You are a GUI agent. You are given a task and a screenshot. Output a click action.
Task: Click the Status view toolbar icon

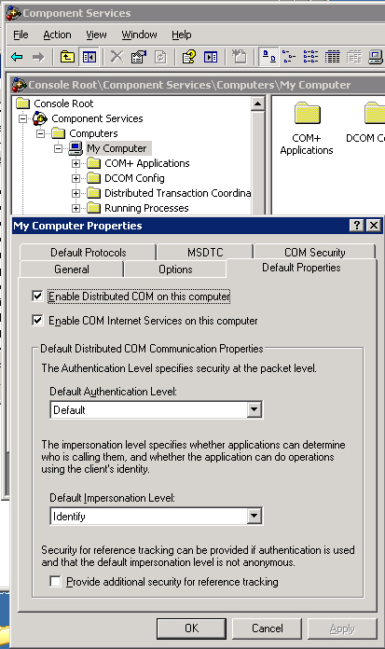pyautogui.click(x=354, y=57)
